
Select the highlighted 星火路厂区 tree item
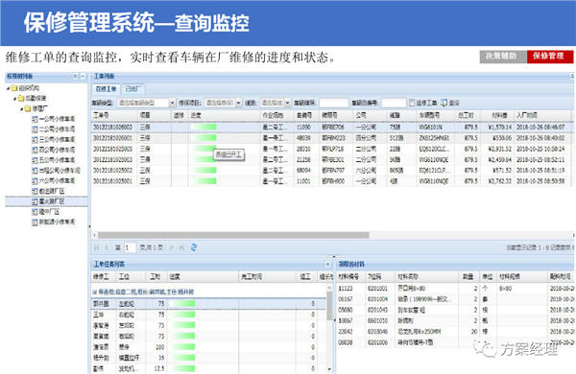click(46, 201)
